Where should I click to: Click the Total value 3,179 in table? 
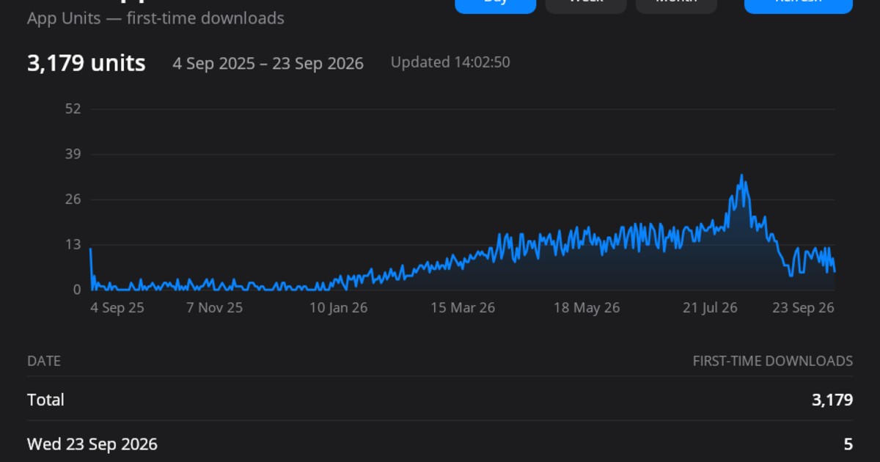832,400
